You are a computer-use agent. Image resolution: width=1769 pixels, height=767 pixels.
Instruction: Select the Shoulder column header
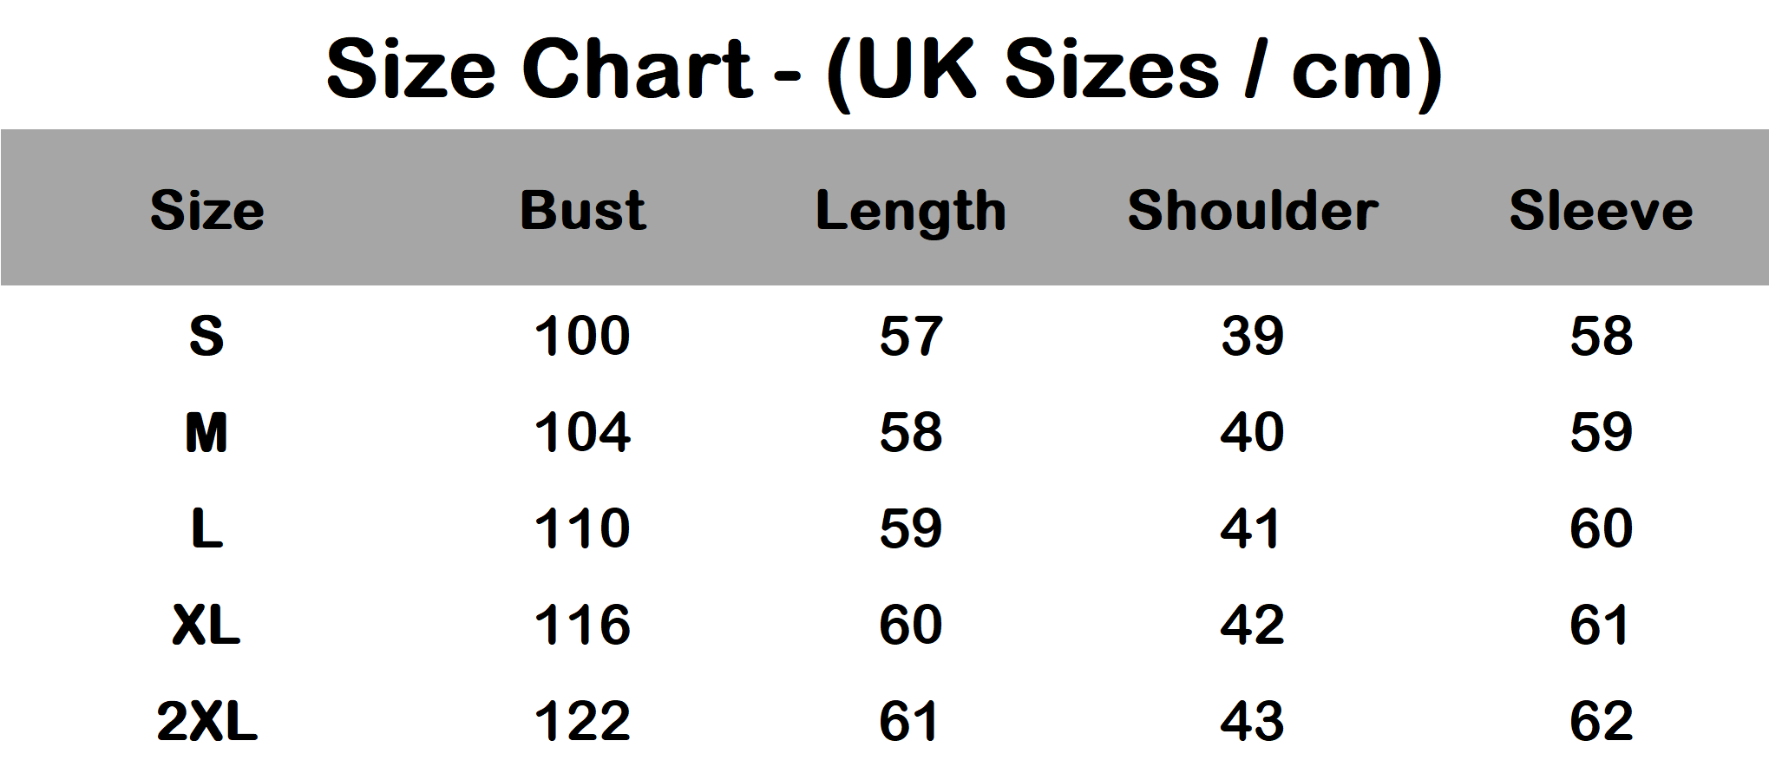[x=1252, y=210]
